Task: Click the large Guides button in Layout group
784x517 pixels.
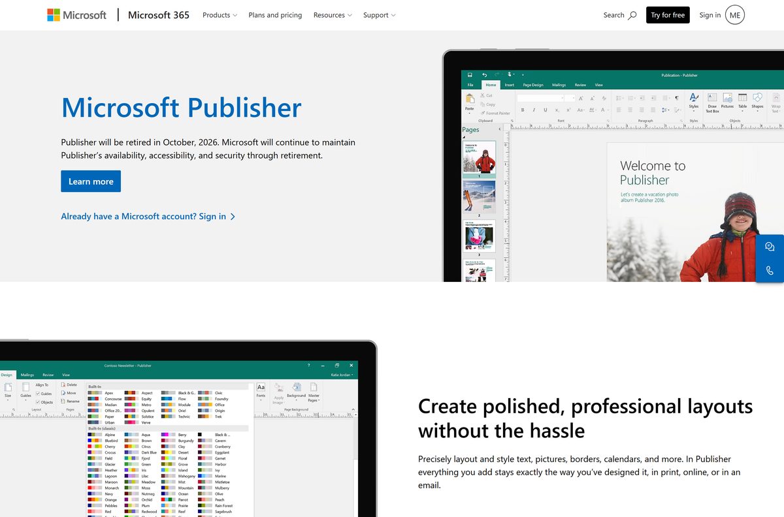Action: tap(25, 390)
